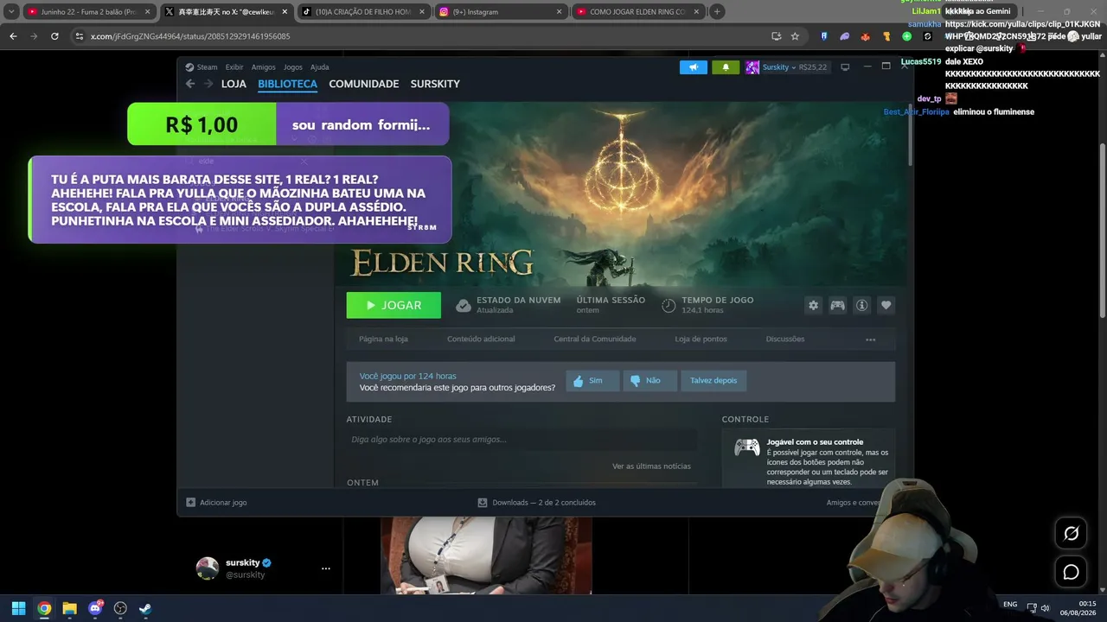Click the play time clock icon
This screenshot has width=1107, height=622.
pyautogui.click(x=669, y=305)
